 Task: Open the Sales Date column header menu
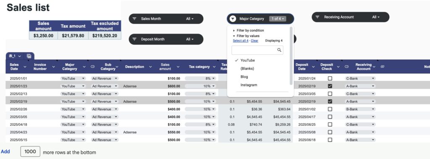coord(25,67)
